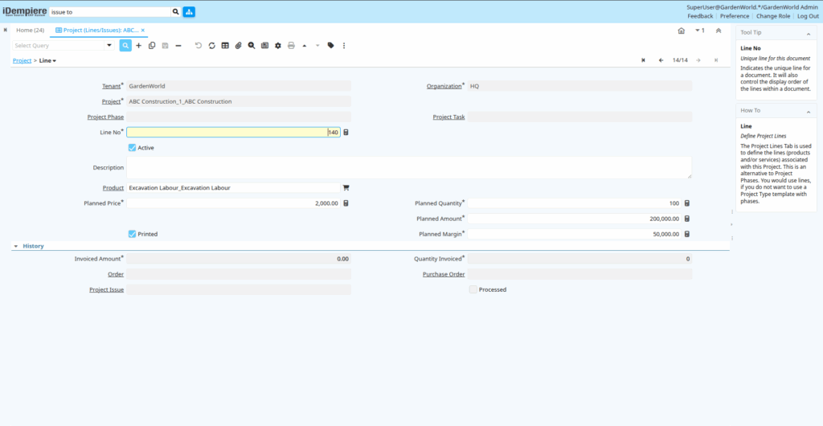Open calculator for Planned Price
Image resolution: width=823 pixels, height=426 pixels.
[346, 203]
